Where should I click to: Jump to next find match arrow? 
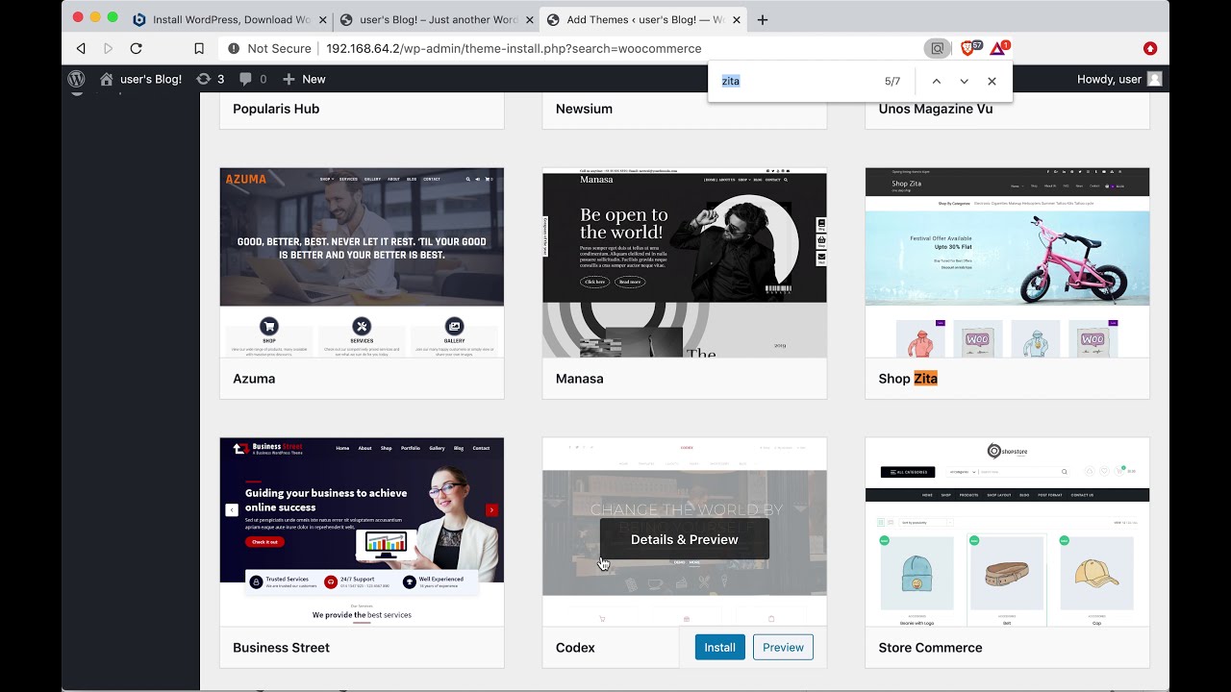click(964, 82)
